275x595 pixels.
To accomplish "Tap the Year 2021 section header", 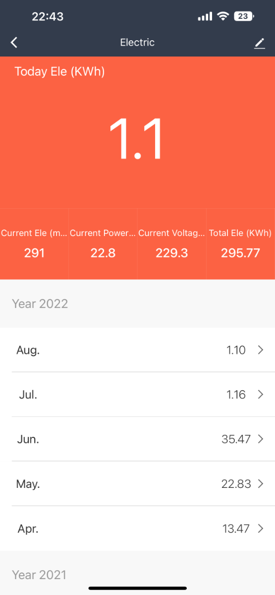I will pos(39,575).
